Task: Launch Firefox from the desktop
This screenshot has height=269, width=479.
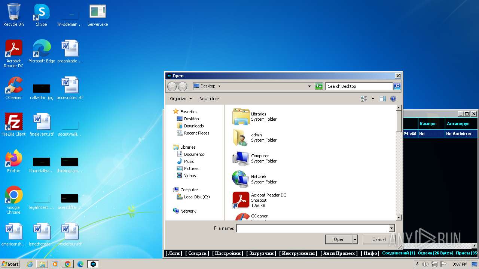Action: click(x=13, y=161)
